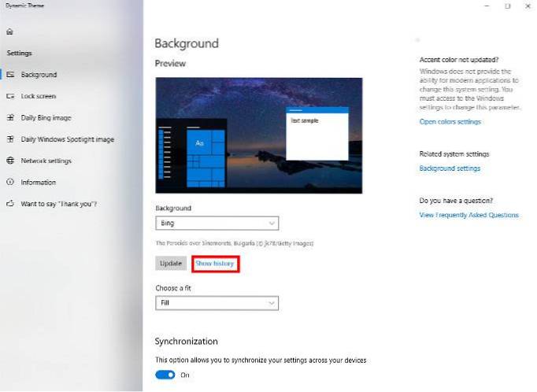Click the Daily Windows Spotlight image icon
Viewport: 537px width, 392px height.
pyautogui.click(x=10, y=139)
